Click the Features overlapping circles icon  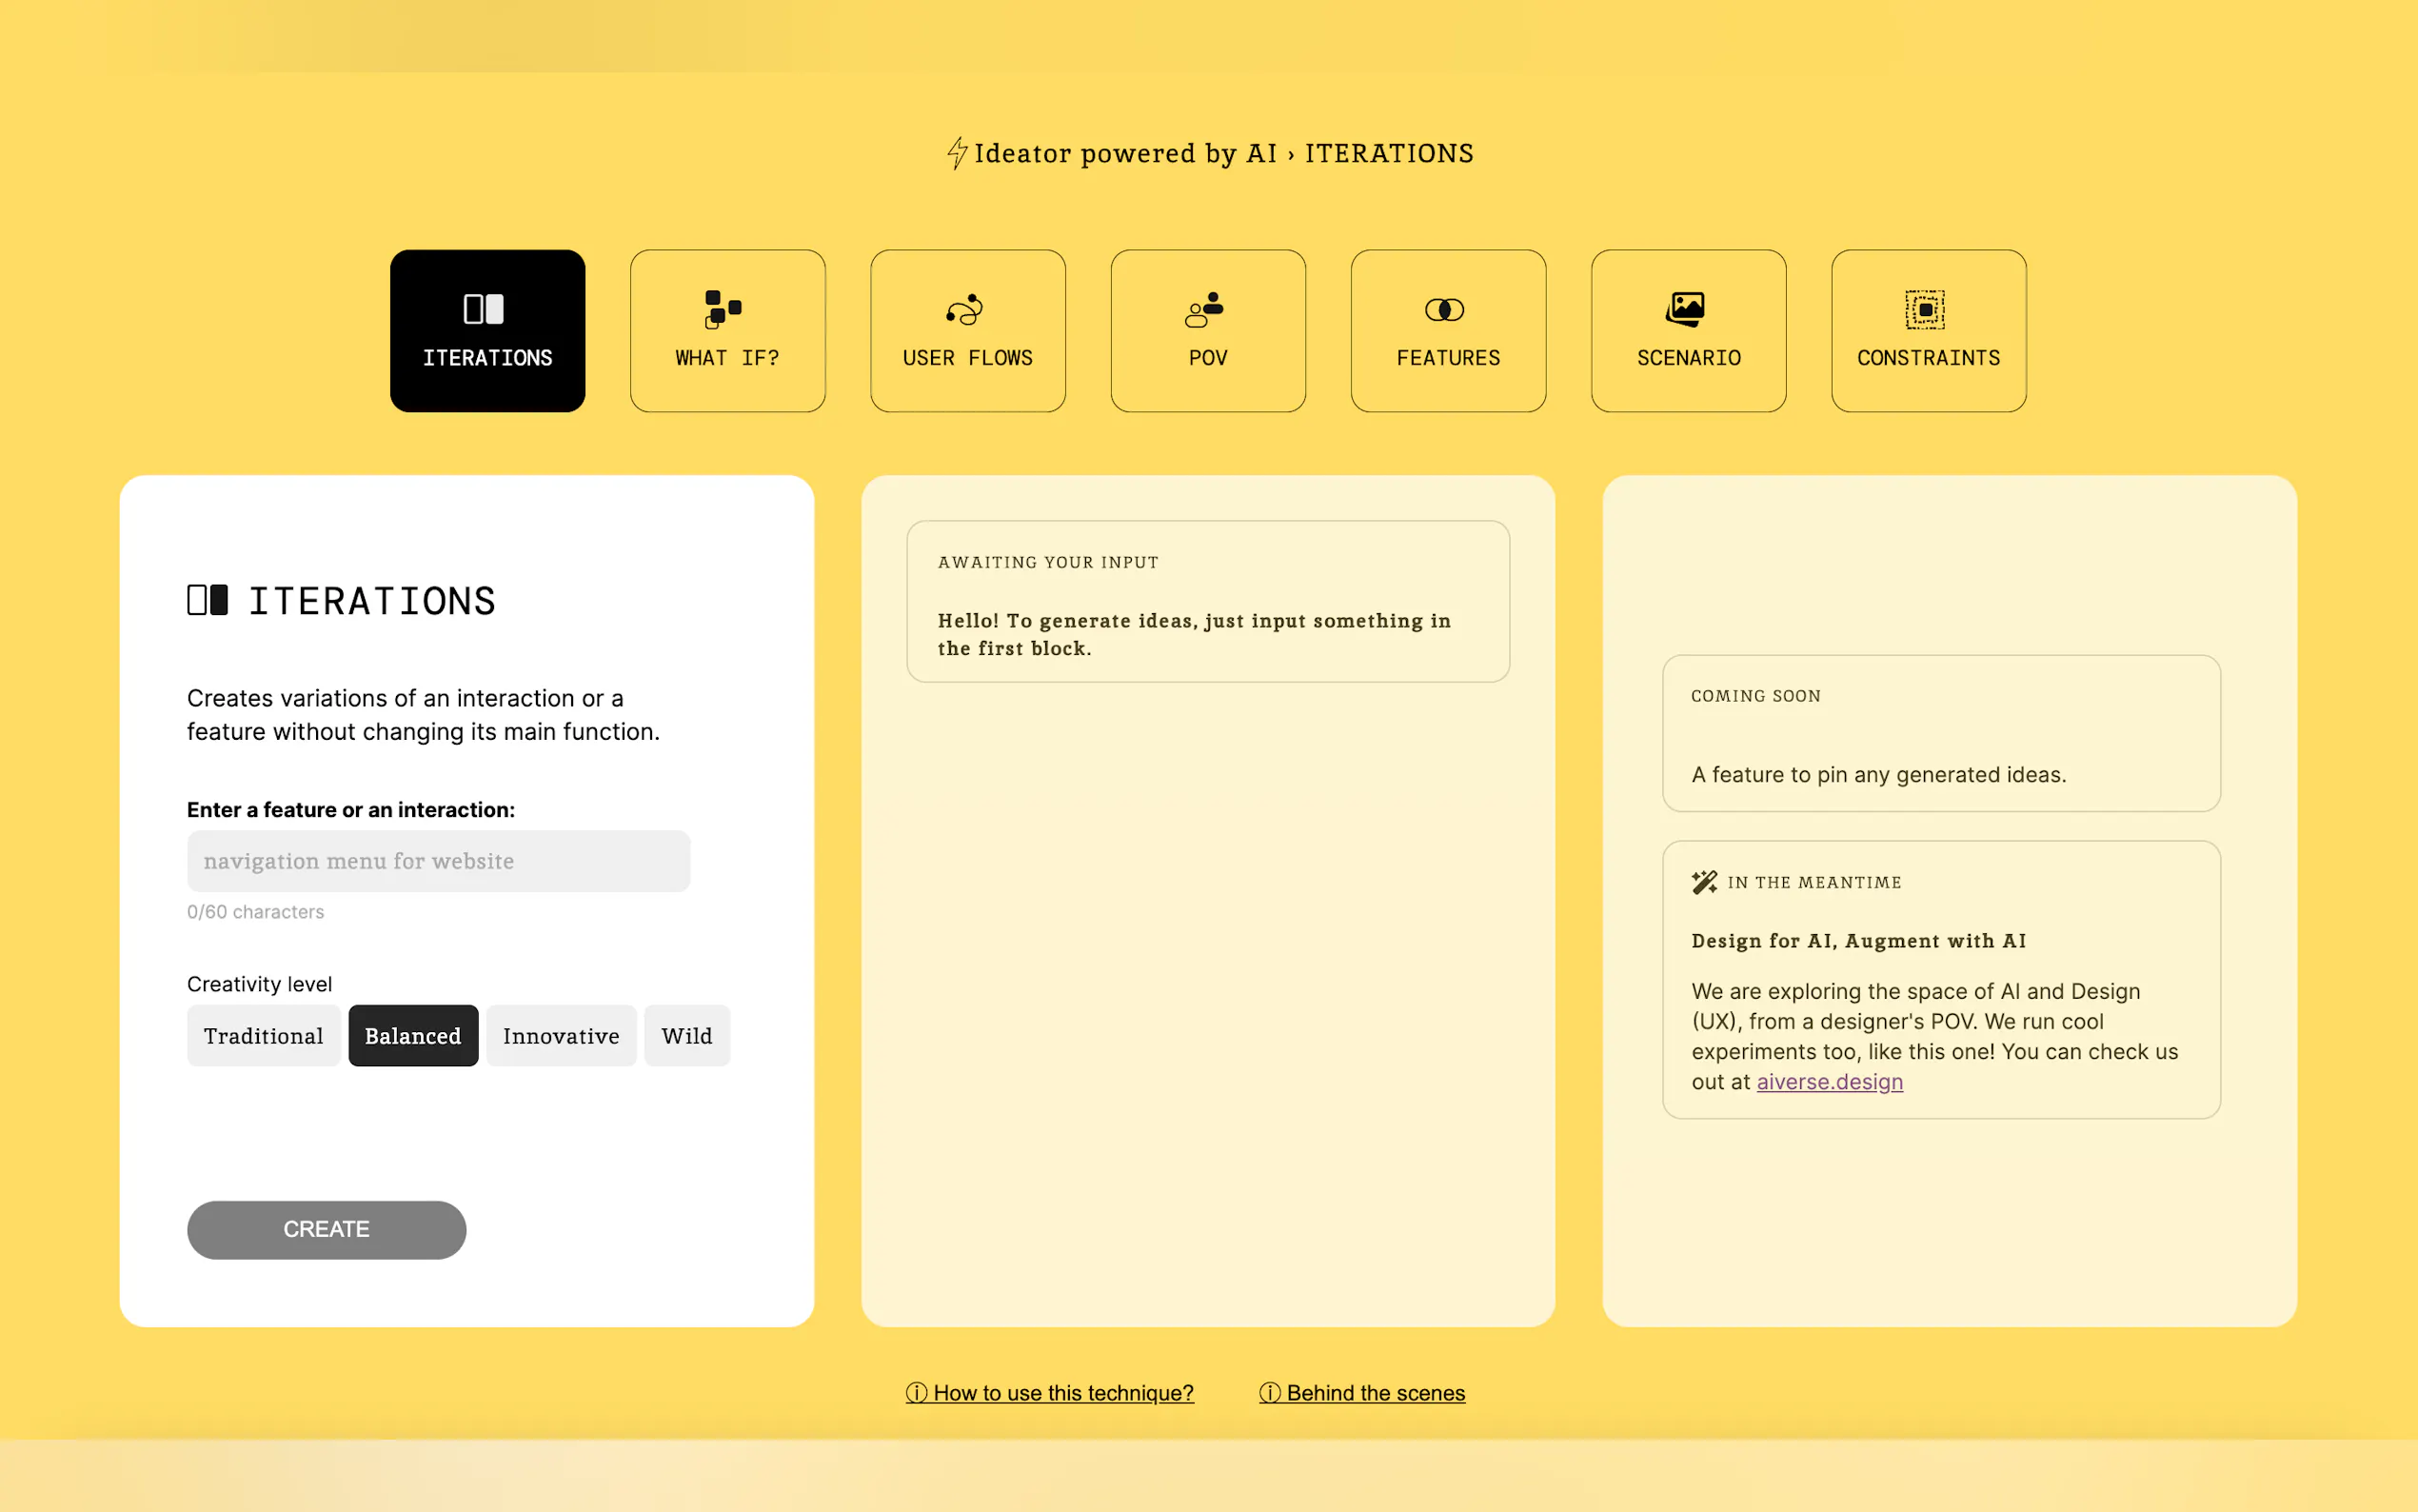1444,310
